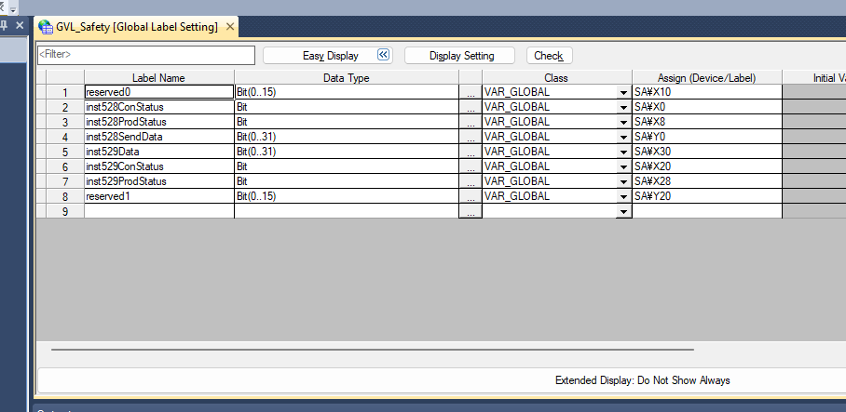Image resolution: width=846 pixels, height=412 pixels.
Task: Click the SA¥X10 assign cell
Action: (x=707, y=92)
